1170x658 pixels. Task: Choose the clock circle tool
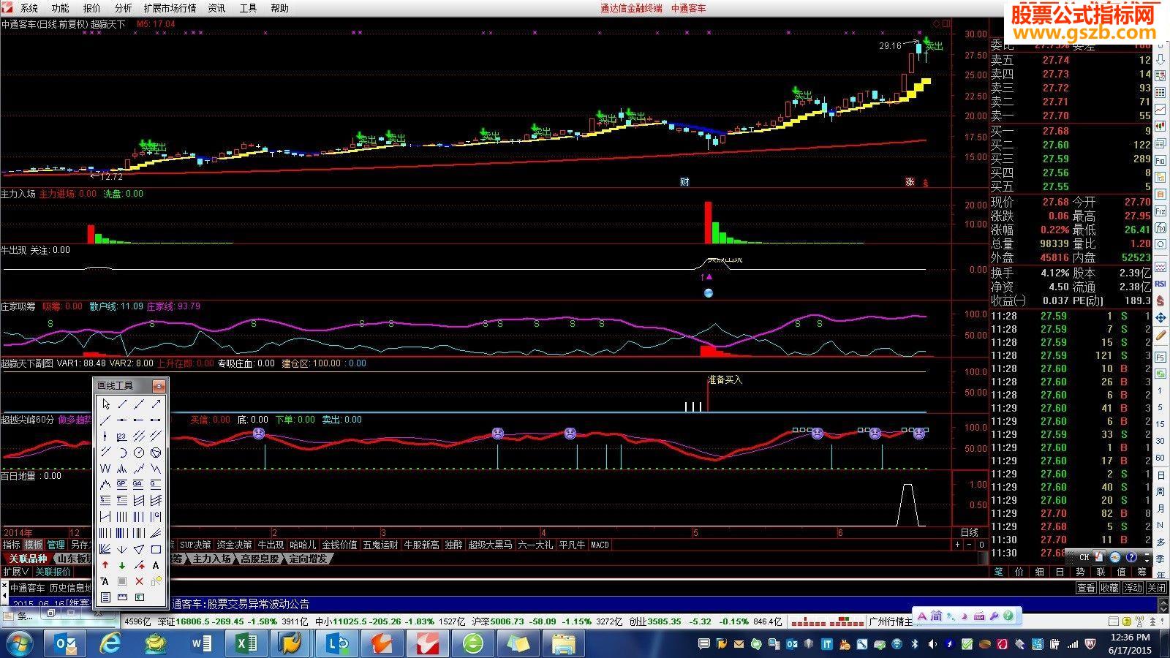(139, 453)
